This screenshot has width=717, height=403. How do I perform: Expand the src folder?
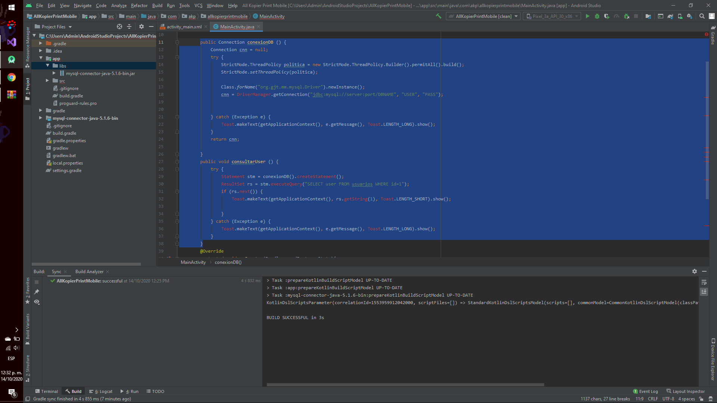click(x=47, y=81)
